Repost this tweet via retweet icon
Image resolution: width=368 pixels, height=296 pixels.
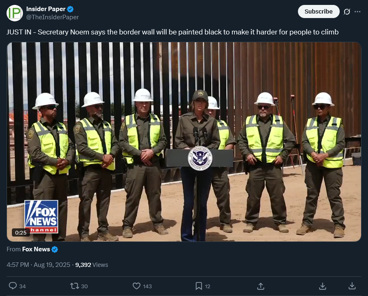75,286
